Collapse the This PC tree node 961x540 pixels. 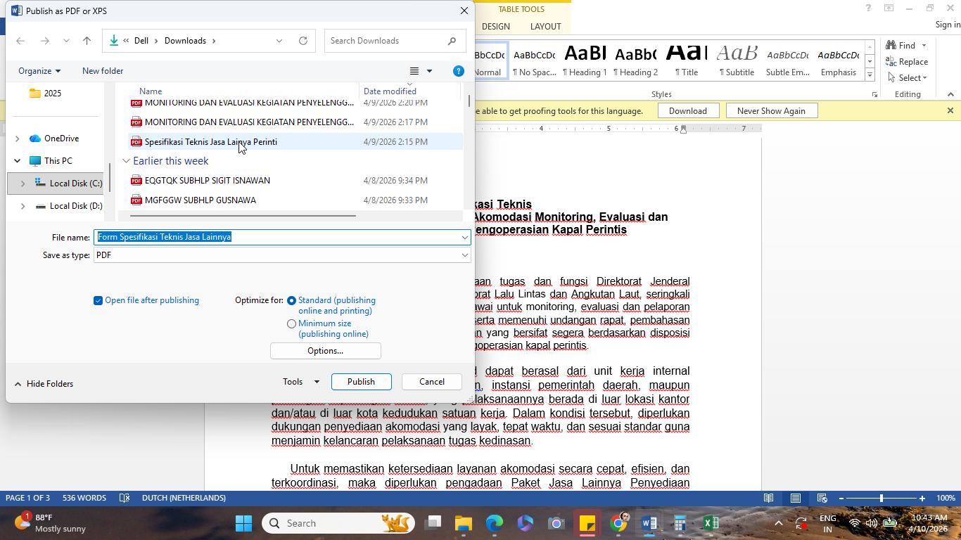pyautogui.click(x=17, y=161)
